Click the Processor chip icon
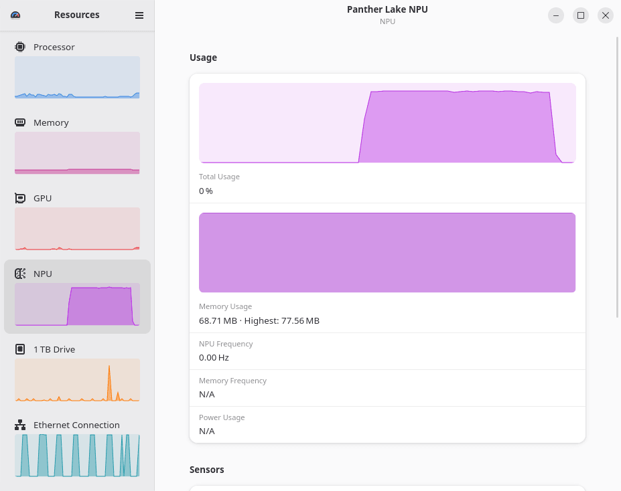This screenshot has height=491, width=621. pos(20,47)
